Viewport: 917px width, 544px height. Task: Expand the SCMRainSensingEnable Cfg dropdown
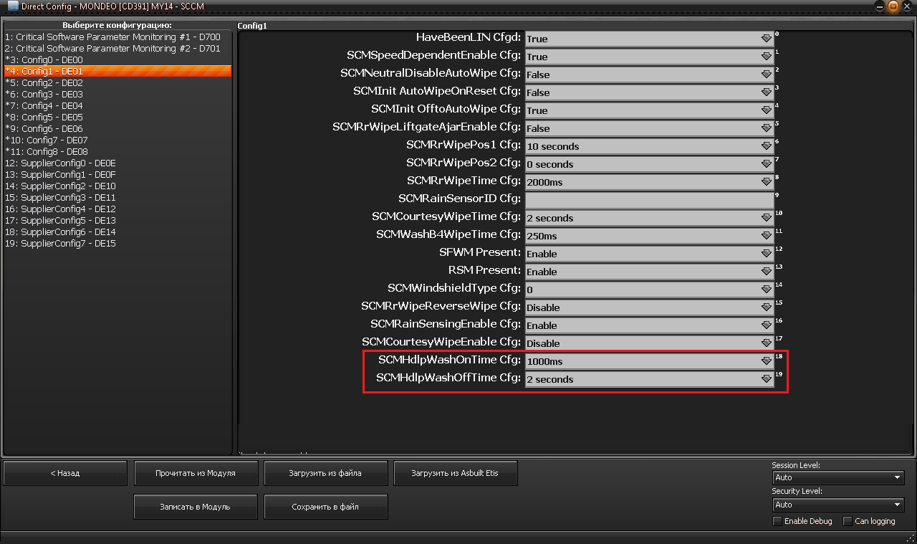(x=648, y=325)
